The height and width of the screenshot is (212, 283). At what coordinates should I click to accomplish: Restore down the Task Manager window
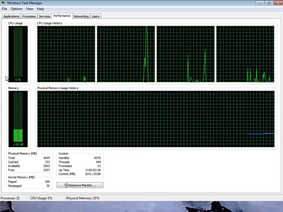click(269, 3)
